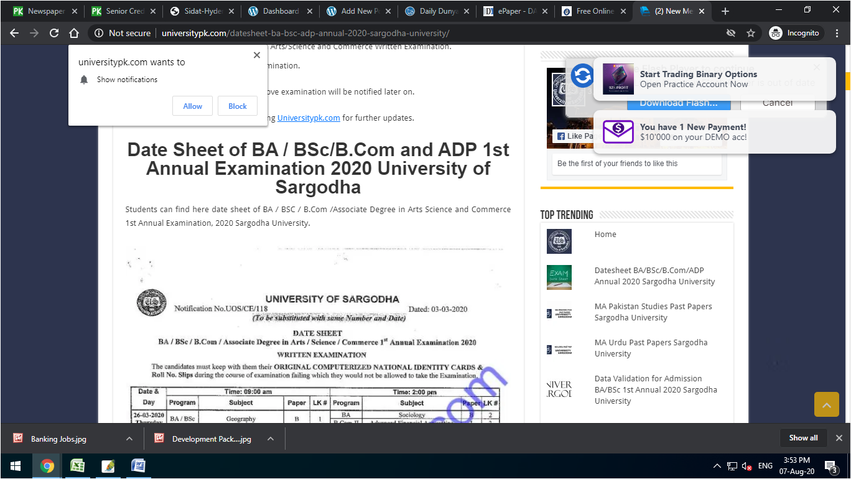Click the yellow scroll-to-top arrow button
The image size is (851, 479).
[826, 404]
